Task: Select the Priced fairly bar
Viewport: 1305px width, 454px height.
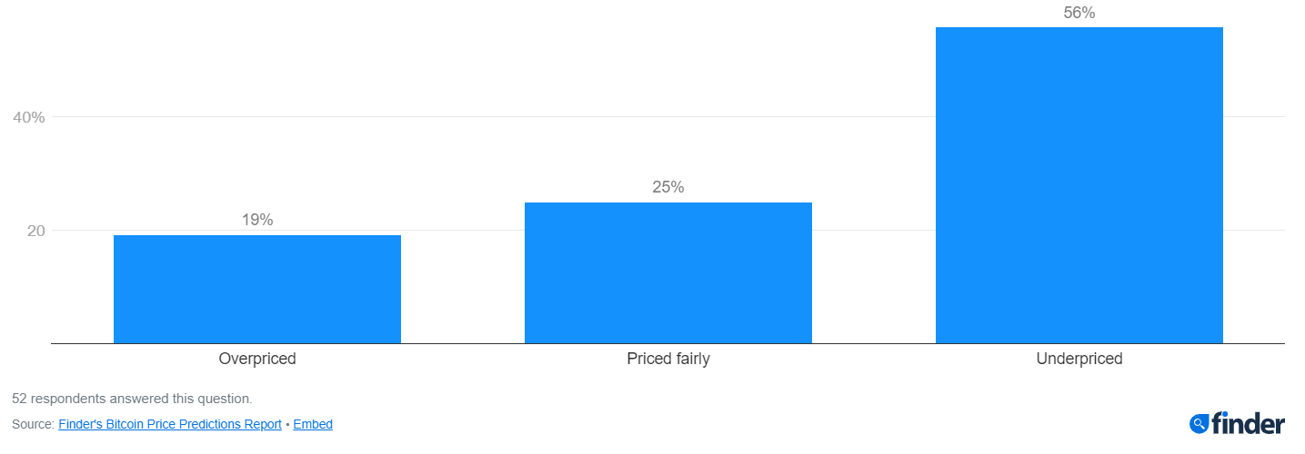Action: pyautogui.click(x=668, y=272)
